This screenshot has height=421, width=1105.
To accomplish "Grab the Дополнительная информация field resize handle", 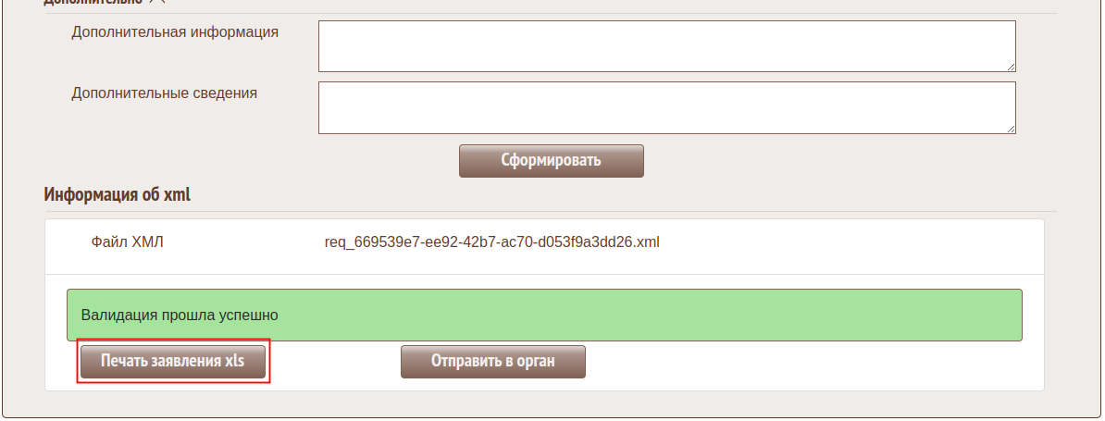I will point(1011,67).
